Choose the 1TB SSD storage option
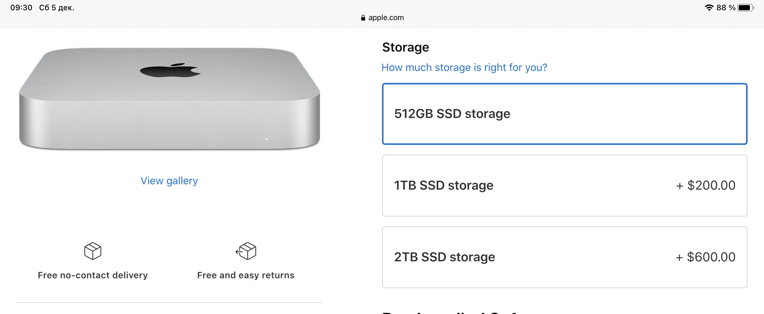Image resolution: width=764 pixels, height=314 pixels. tap(565, 186)
